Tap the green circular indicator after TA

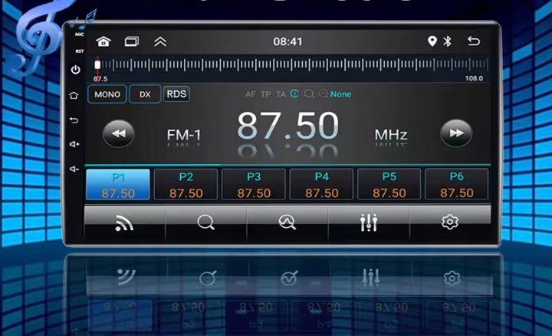click(294, 94)
